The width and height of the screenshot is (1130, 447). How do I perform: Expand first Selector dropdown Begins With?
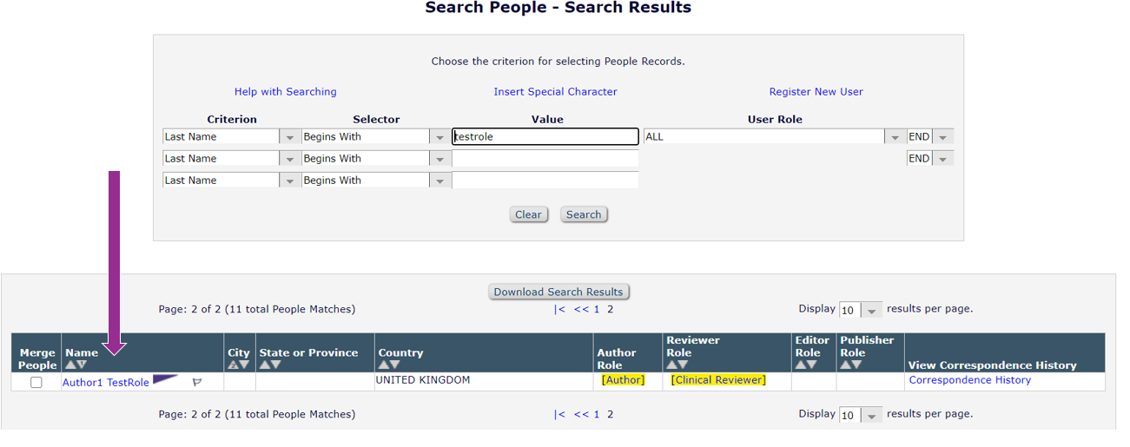pos(440,137)
